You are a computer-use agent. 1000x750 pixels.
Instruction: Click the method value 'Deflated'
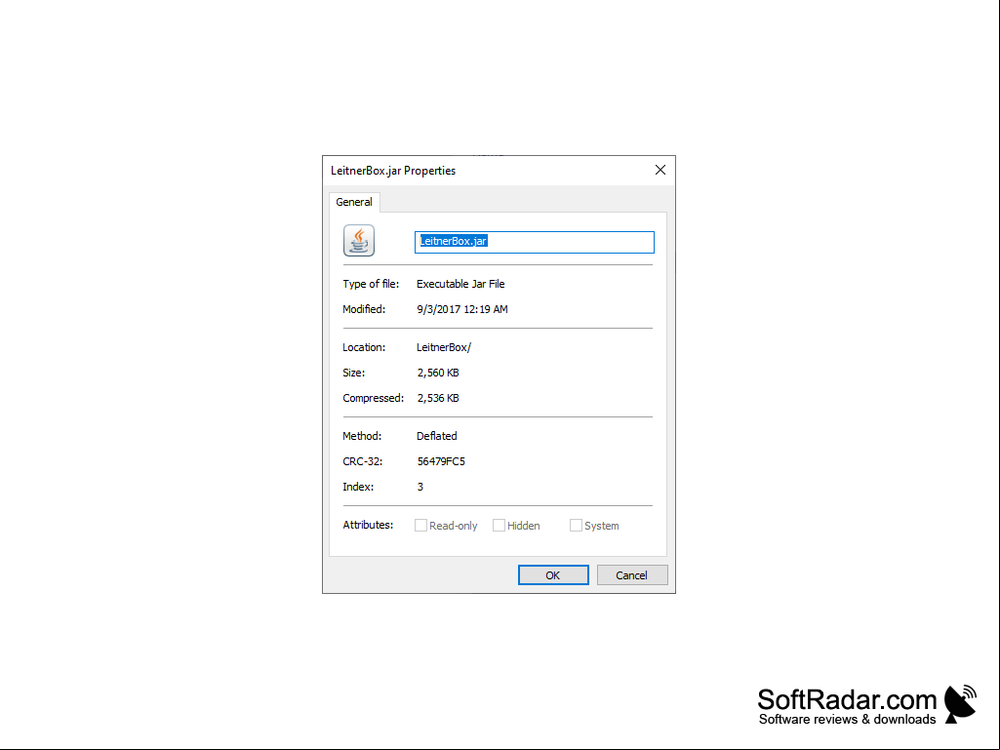pos(437,436)
